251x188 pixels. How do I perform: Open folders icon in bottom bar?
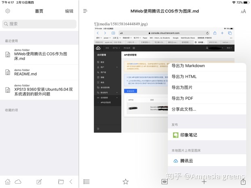click(61, 182)
